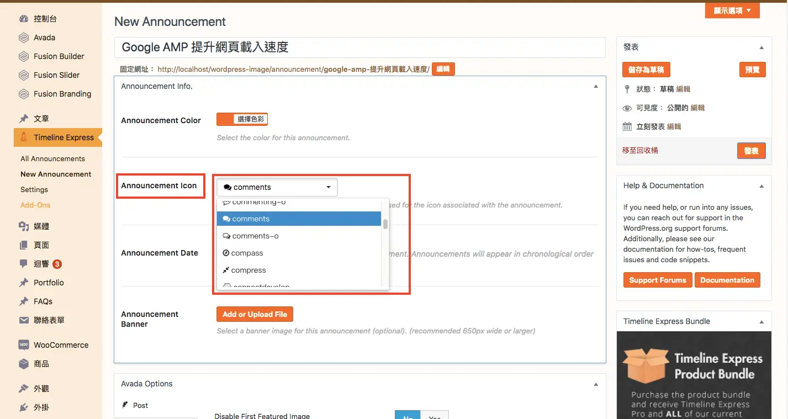Collapse the Avada Options panel

coord(596,384)
